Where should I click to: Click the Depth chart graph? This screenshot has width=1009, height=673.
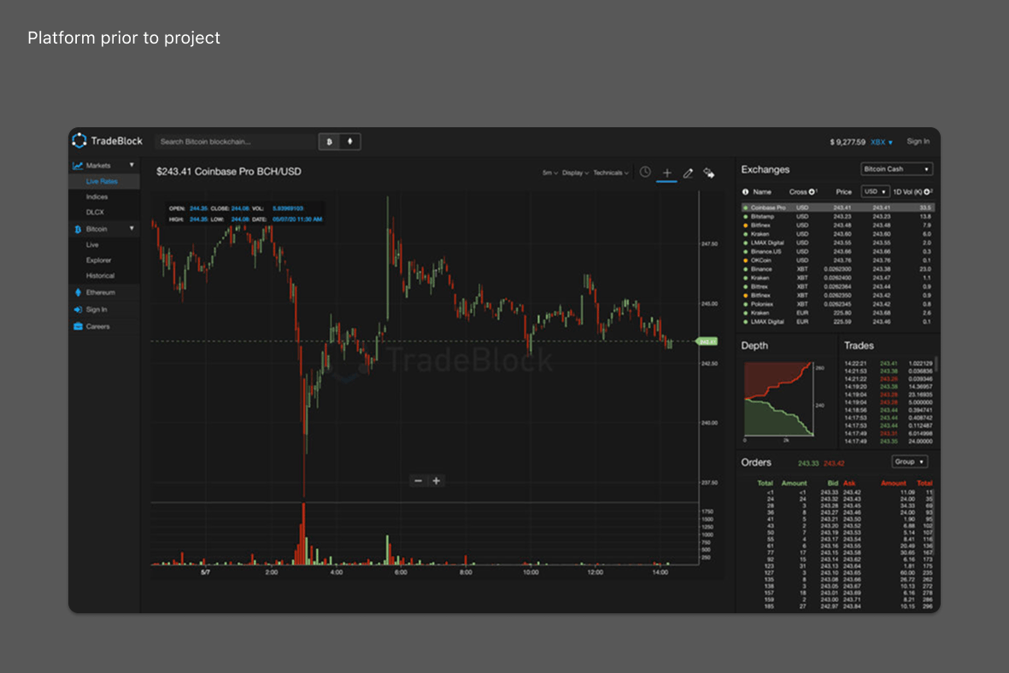[778, 399]
